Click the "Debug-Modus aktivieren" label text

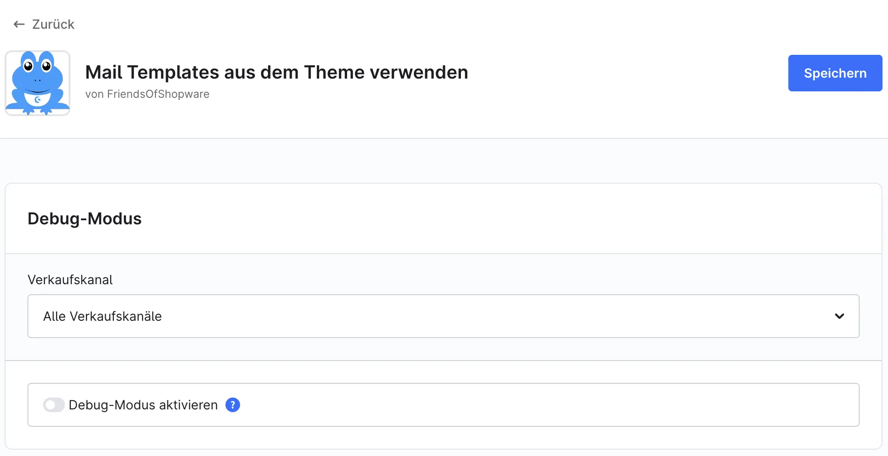pyautogui.click(x=143, y=405)
